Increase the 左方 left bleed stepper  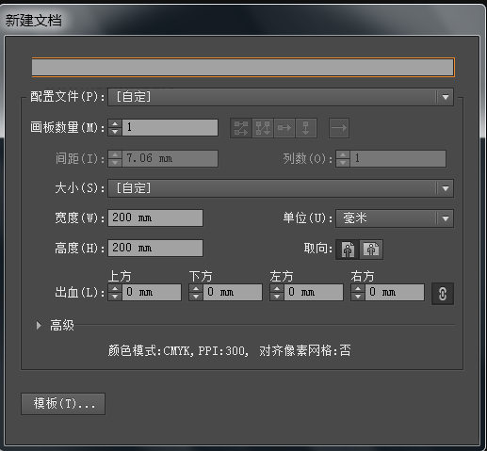277,289
